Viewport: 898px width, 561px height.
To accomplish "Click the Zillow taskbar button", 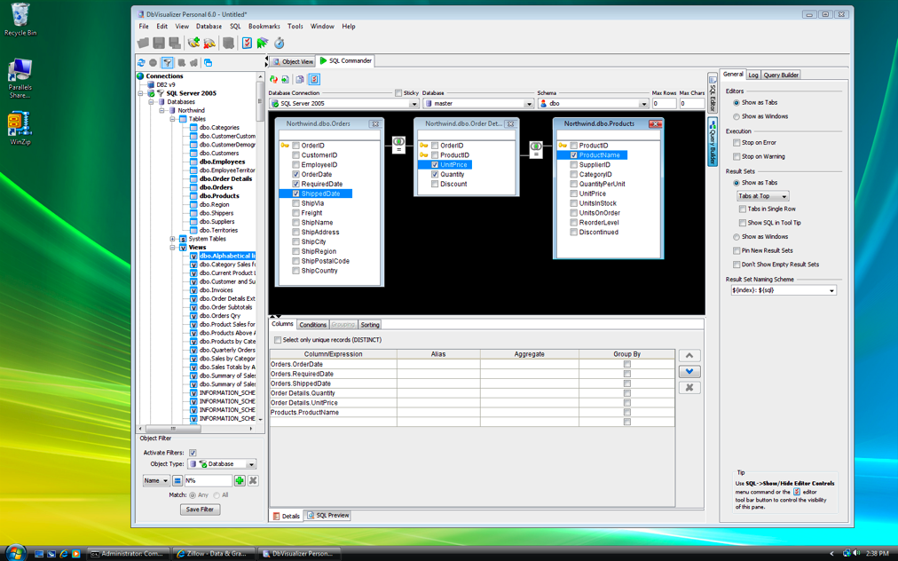I will pyautogui.click(x=212, y=554).
